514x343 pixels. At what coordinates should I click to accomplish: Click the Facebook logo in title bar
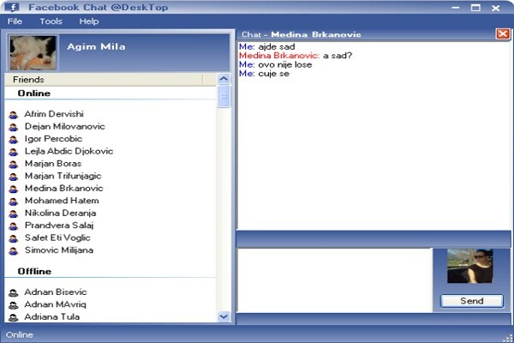point(12,7)
